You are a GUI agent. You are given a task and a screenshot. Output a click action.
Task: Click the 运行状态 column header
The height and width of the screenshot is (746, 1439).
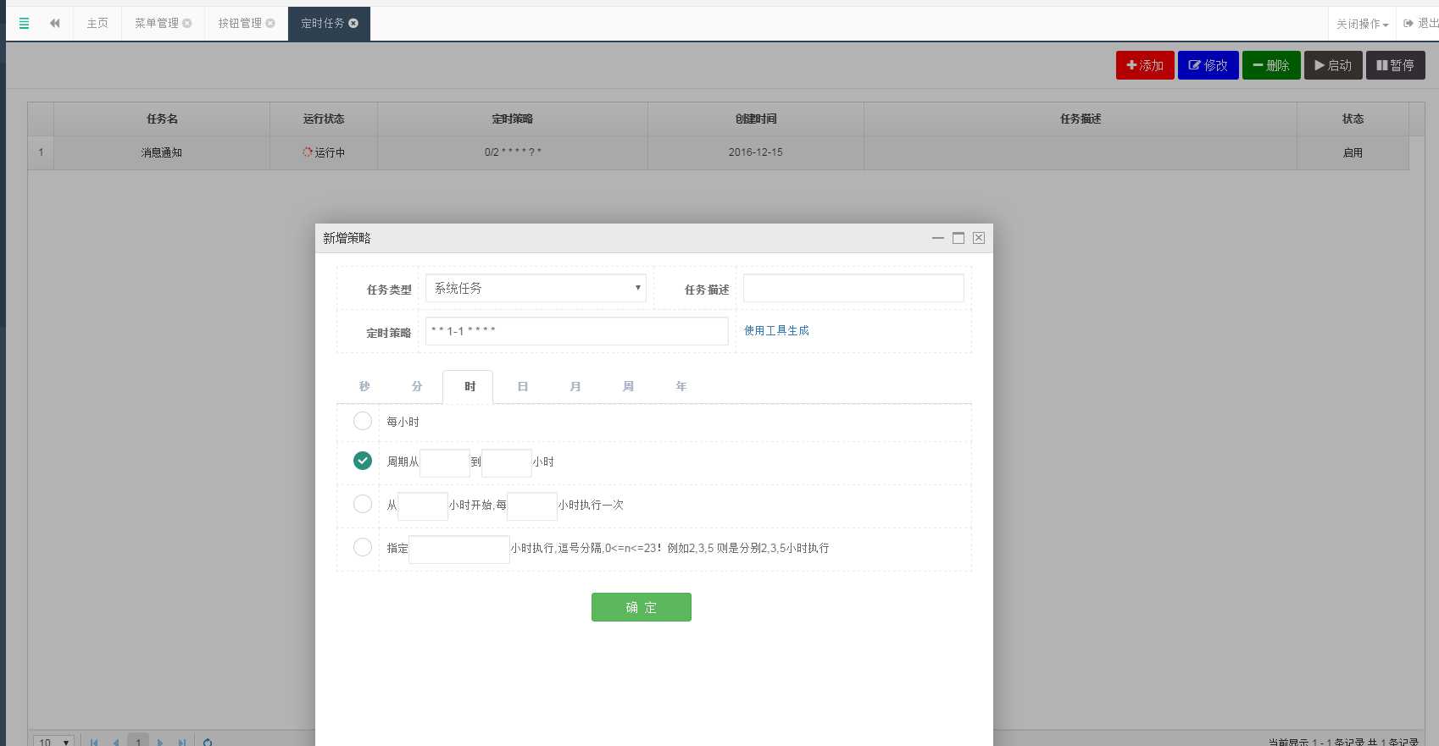[324, 119]
